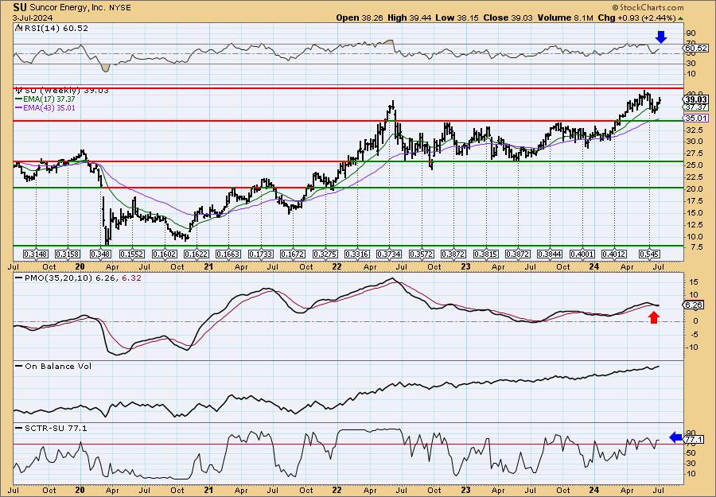Click the 0.3275 dividend box
Viewport: 716px width, 497px height.
click(325, 254)
